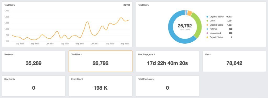The width and height of the screenshot is (268, 98).
Task: Click the green Direct legend dot
Action: (x=207, y=21)
